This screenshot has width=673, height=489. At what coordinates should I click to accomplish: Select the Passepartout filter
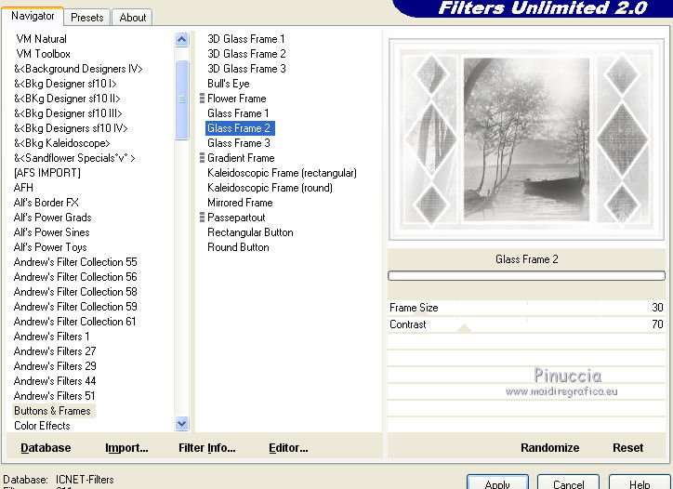point(236,218)
